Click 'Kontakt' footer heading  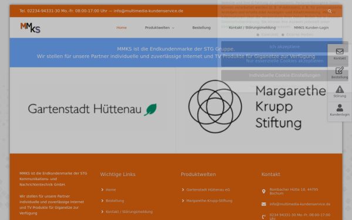click(x=270, y=174)
